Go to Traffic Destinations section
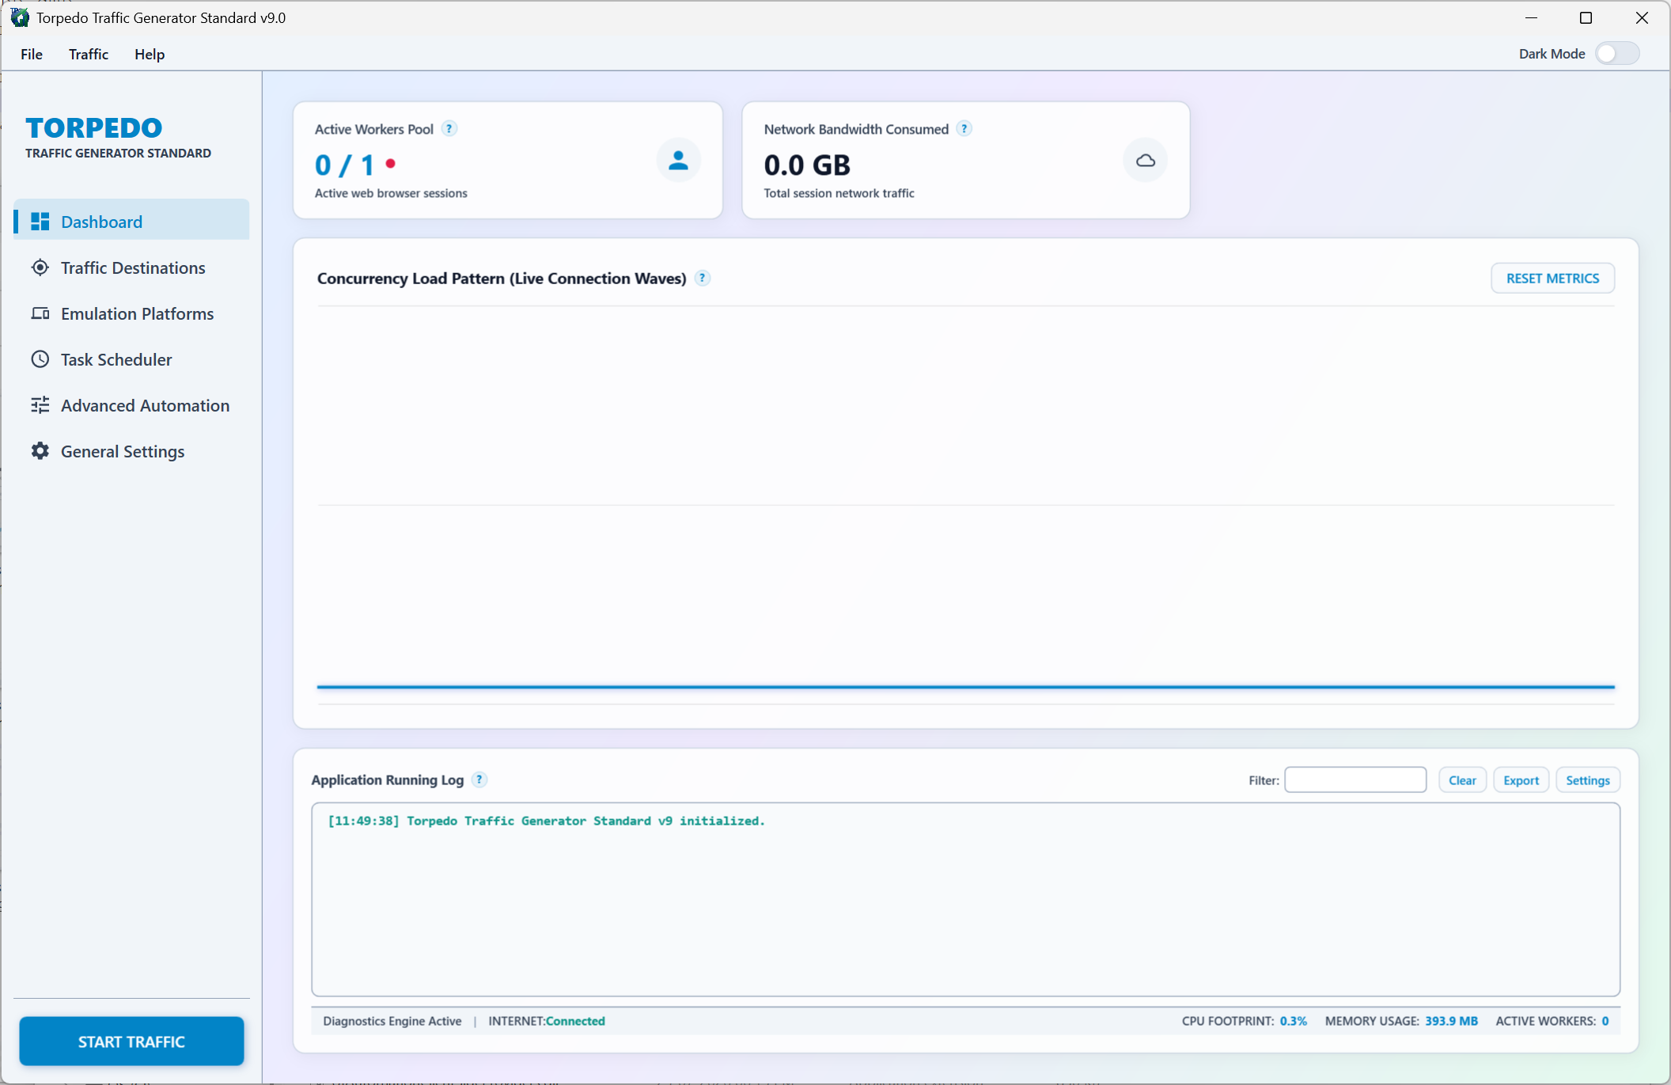Image resolution: width=1671 pixels, height=1085 pixels. tap(131, 267)
